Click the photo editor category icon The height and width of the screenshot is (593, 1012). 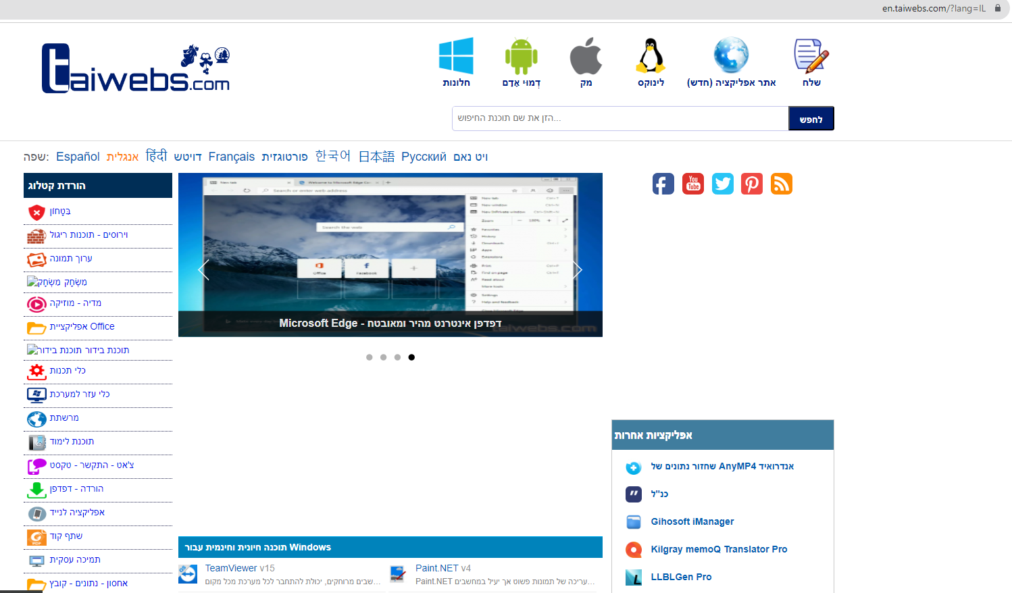36,259
